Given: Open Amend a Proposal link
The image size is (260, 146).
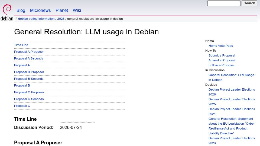Looking at the screenshot, I should pos(222,60).
